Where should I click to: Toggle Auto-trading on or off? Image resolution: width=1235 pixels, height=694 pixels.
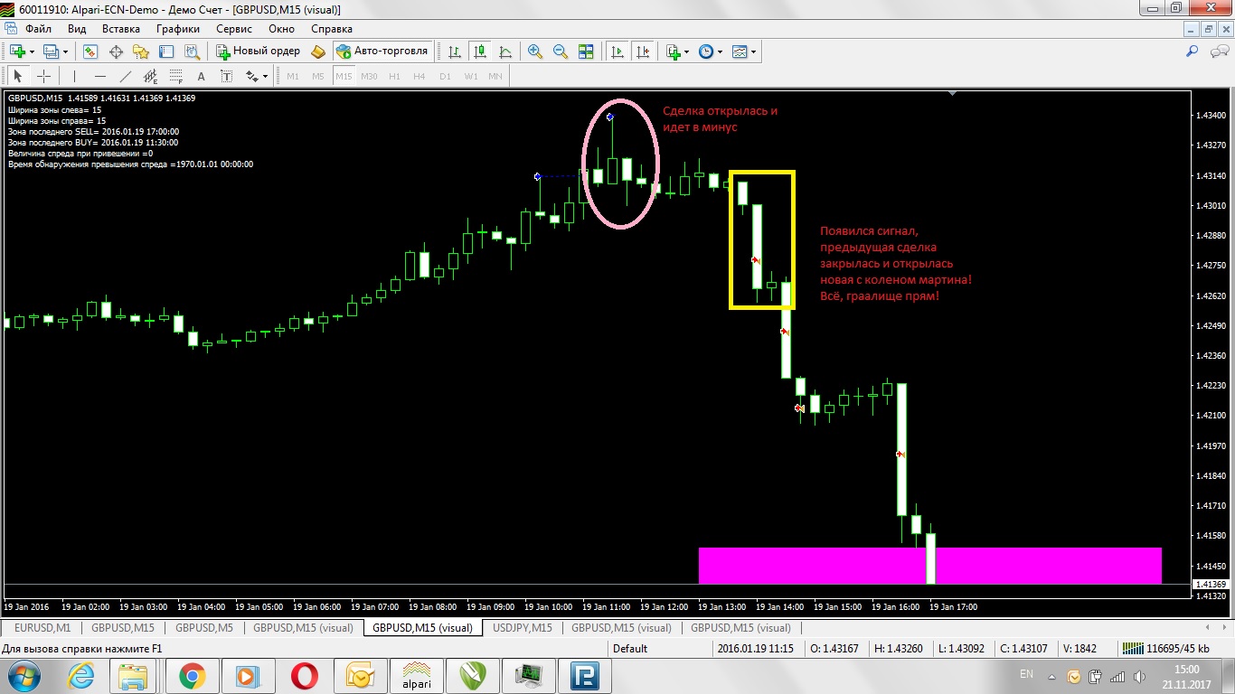[382, 52]
